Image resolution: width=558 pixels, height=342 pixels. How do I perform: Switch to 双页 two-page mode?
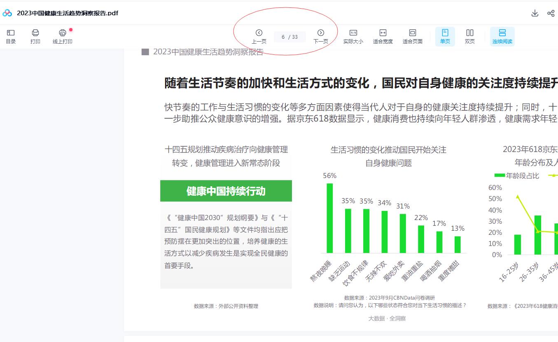(x=470, y=36)
